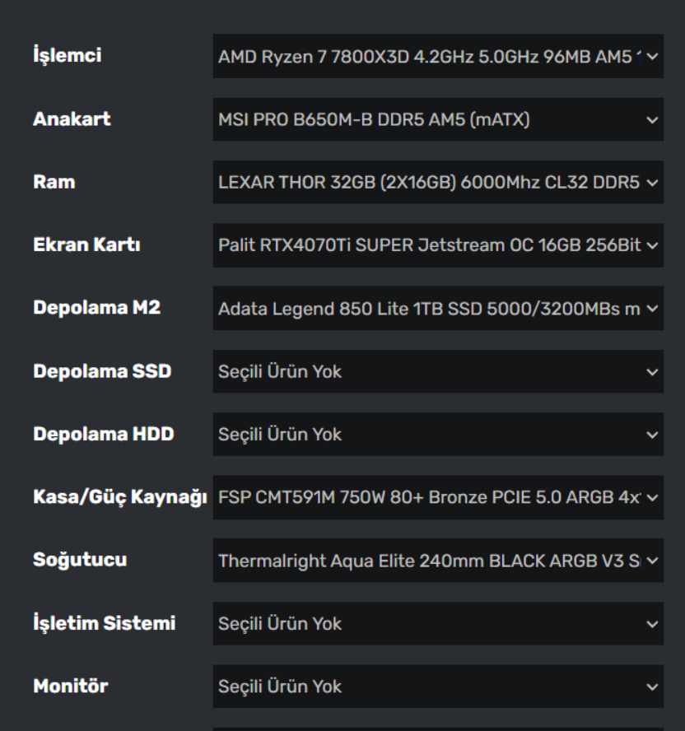Click the chevron arrow in the İşlemci selector

652,57
